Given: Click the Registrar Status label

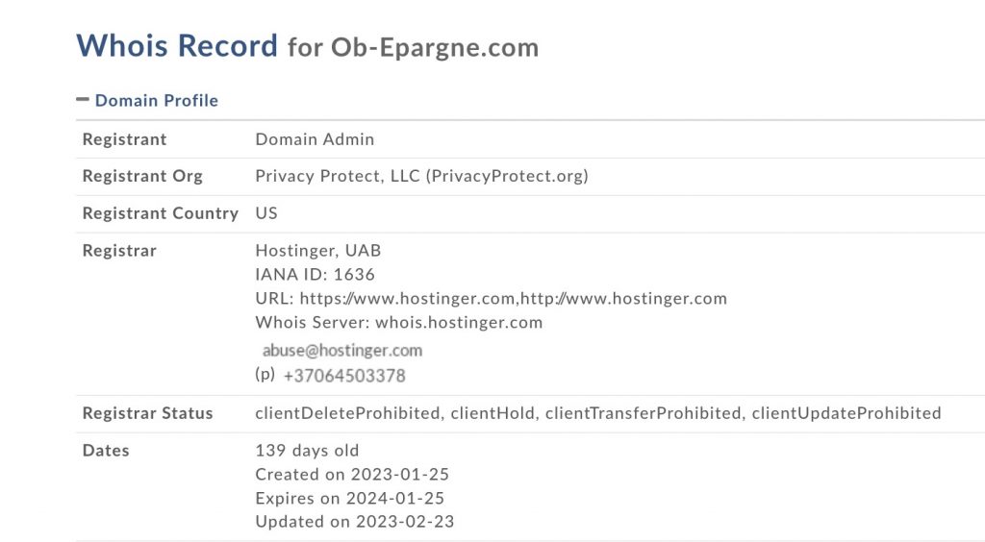Looking at the screenshot, I should (147, 413).
